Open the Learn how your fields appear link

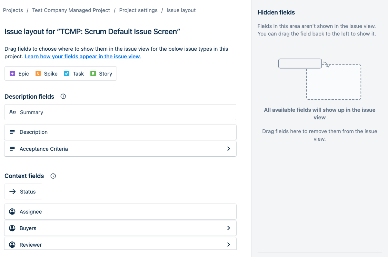[x=83, y=57]
